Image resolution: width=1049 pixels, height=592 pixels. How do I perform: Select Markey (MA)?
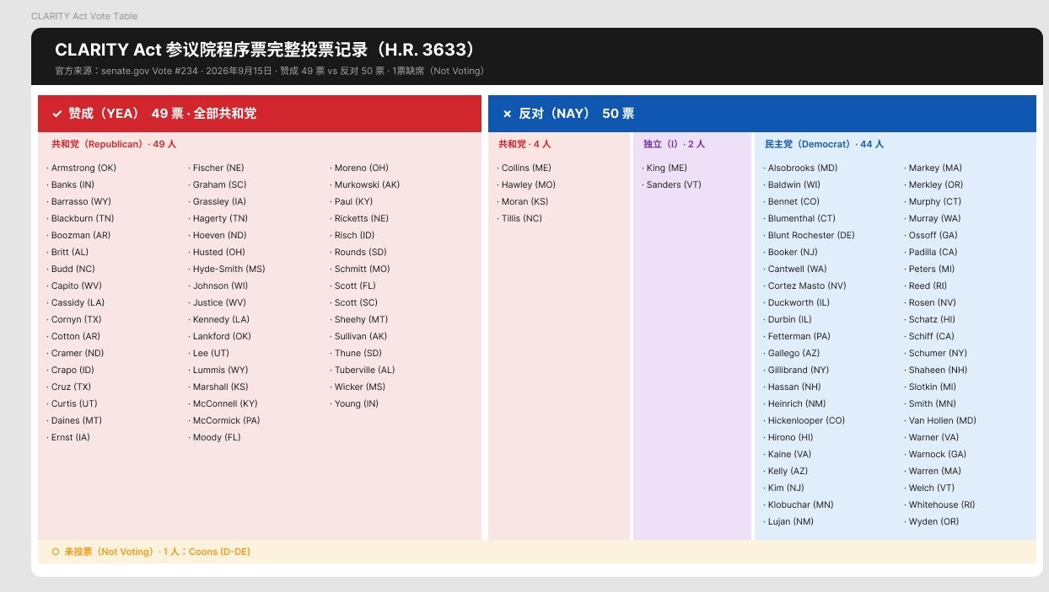(x=935, y=168)
